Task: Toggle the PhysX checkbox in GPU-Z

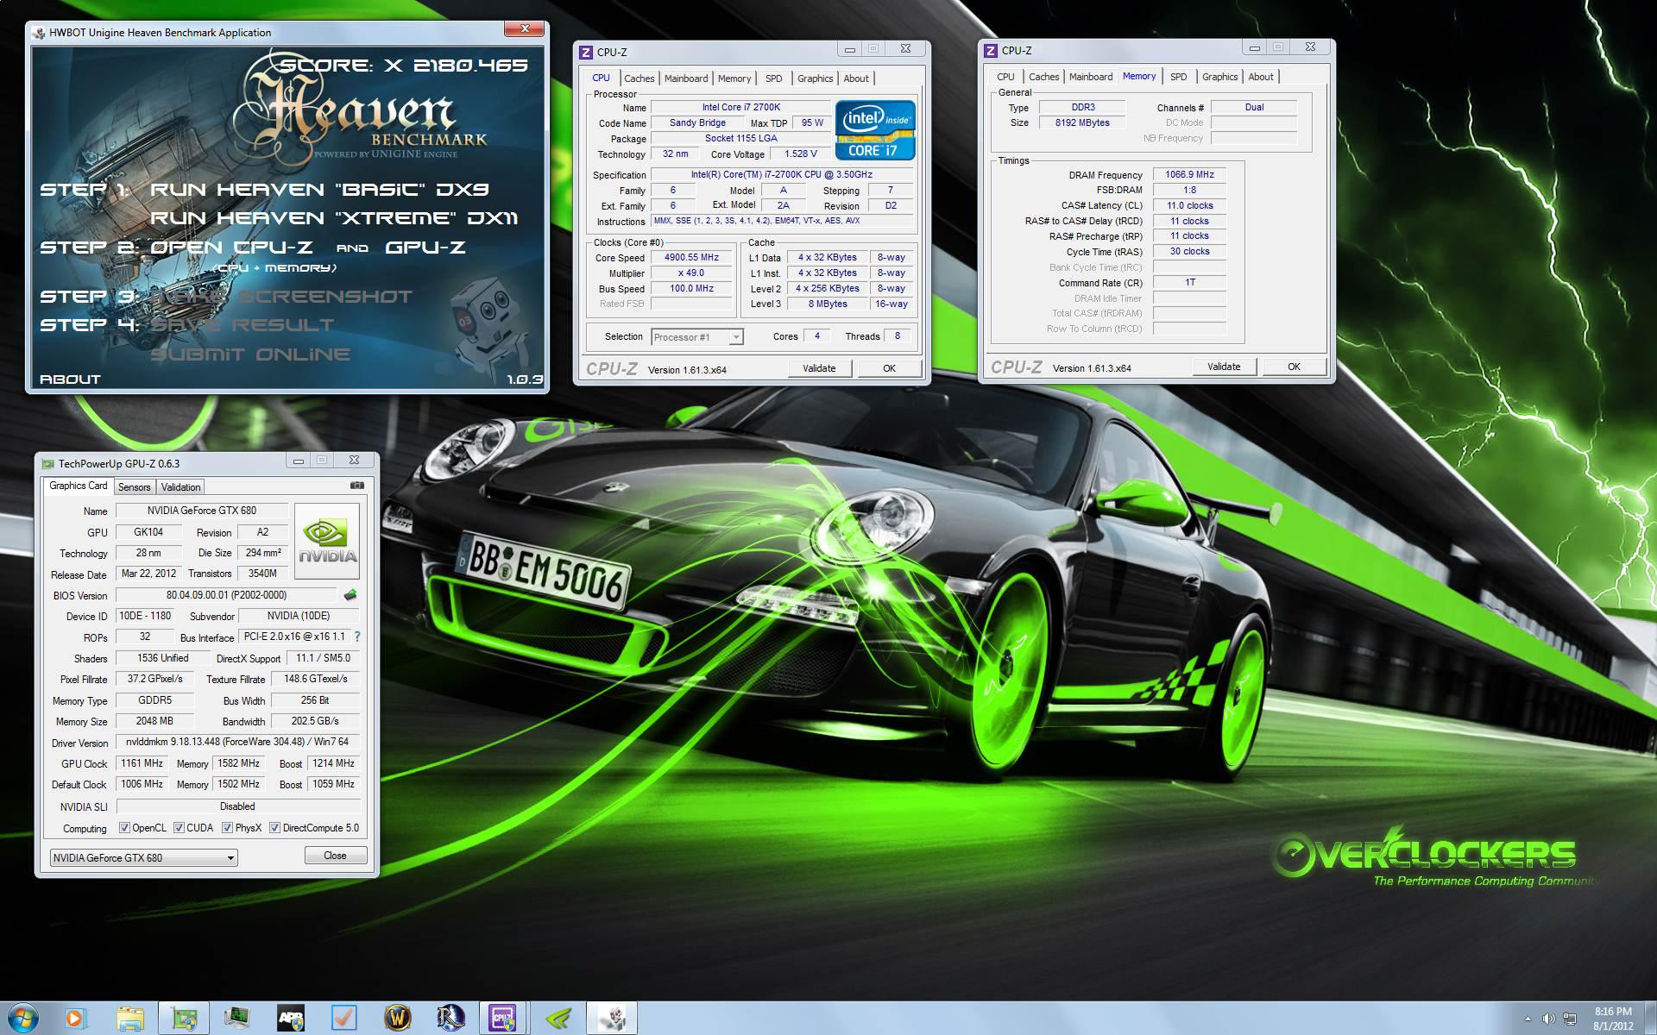Action: pos(227,828)
